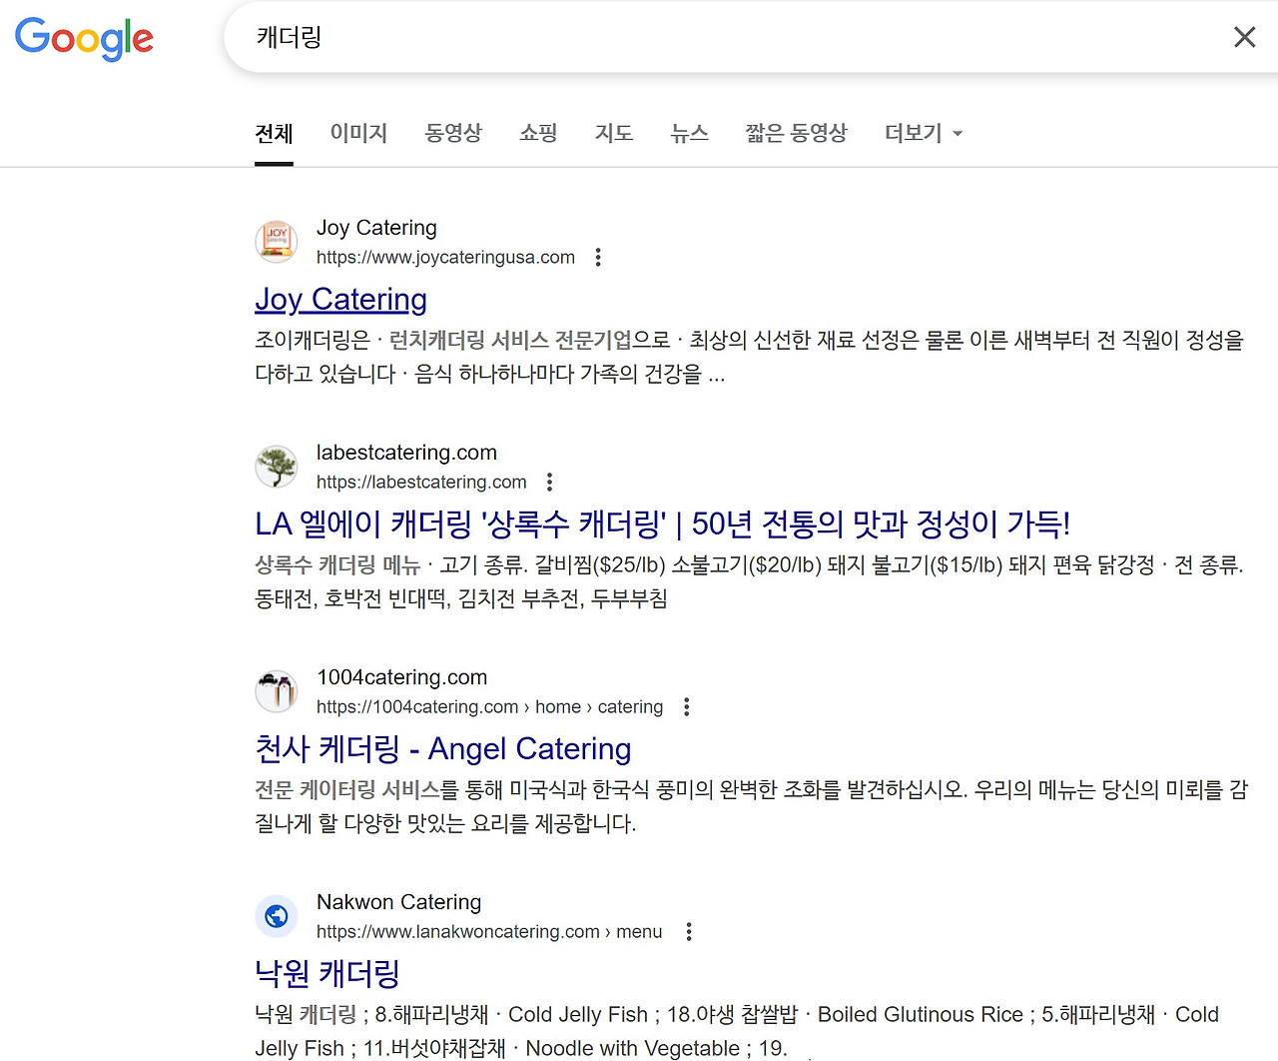Switch to the 이미지 tab

[358, 133]
